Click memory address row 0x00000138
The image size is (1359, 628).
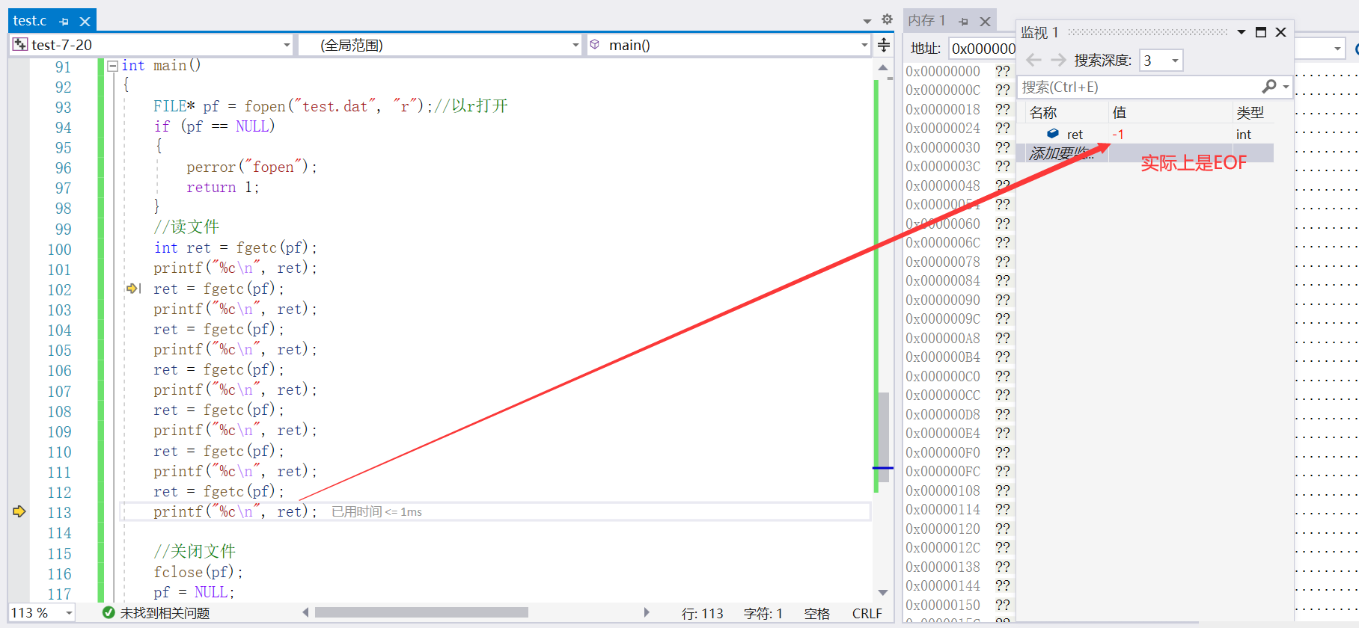tap(943, 567)
